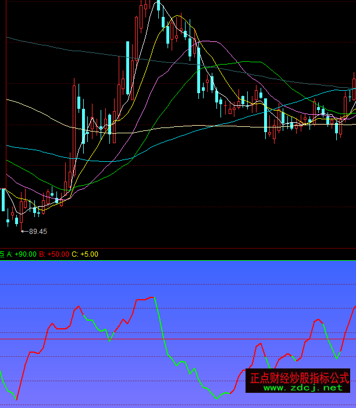Click the green divider line above the indicator panel
Viewport: 356px width, 408px height.
coord(175,260)
